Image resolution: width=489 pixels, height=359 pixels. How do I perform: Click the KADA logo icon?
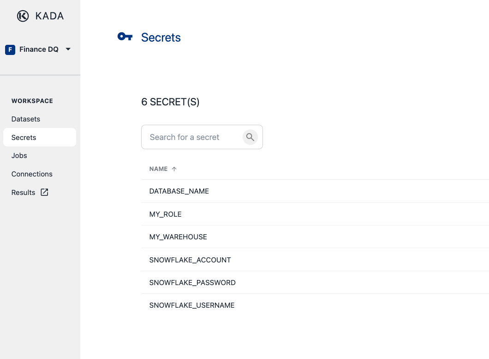pyautogui.click(x=23, y=16)
